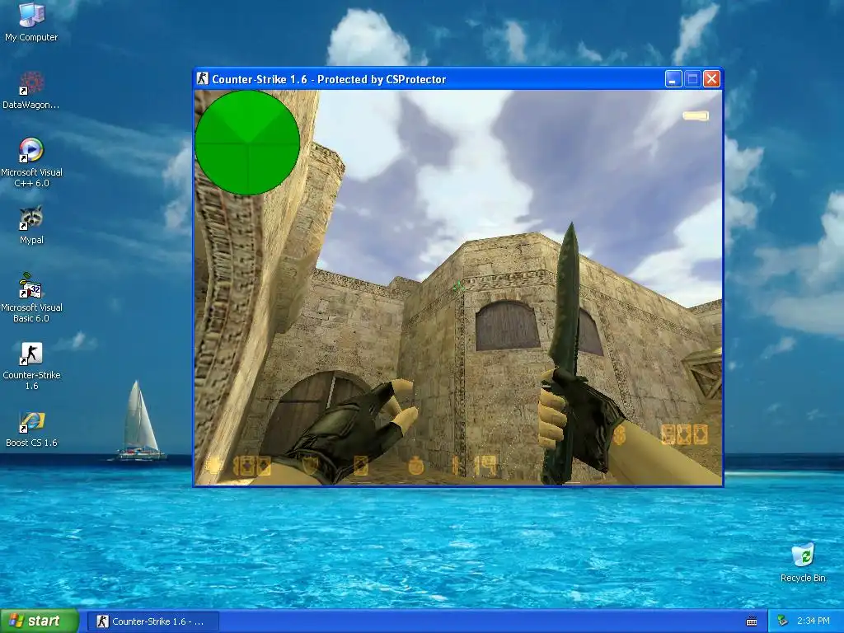844x633 pixels.
Task: Open the My Computer desktop icon
Action: (x=31, y=22)
